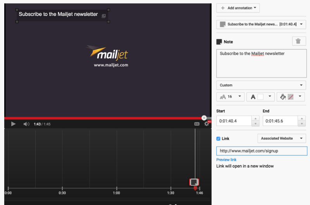The width and height of the screenshot is (310, 205).
Task: Click the link URL input field
Action: click(262, 151)
